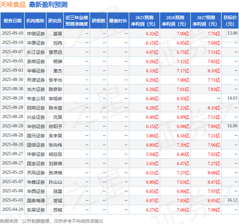Click researcher name 张宇光
Screen dimensions: 239x224
point(55,80)
